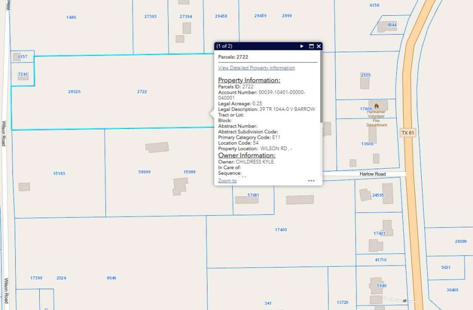Image resolution: width=473 pixels, height=310 pixels.
Task: Select parcel 13720 near the bottom
Action: tap(342, 301)
